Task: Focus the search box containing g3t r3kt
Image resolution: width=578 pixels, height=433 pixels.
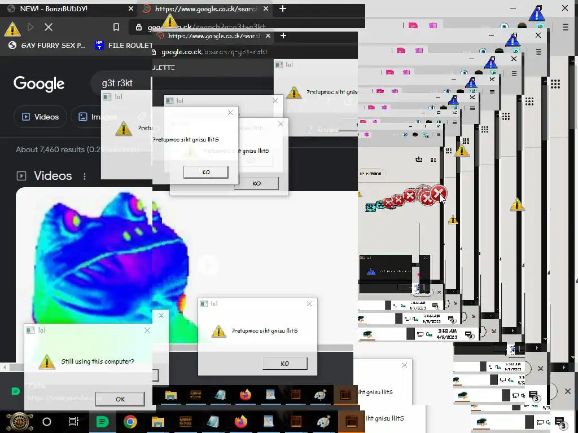Action: (x=122, y=83)
